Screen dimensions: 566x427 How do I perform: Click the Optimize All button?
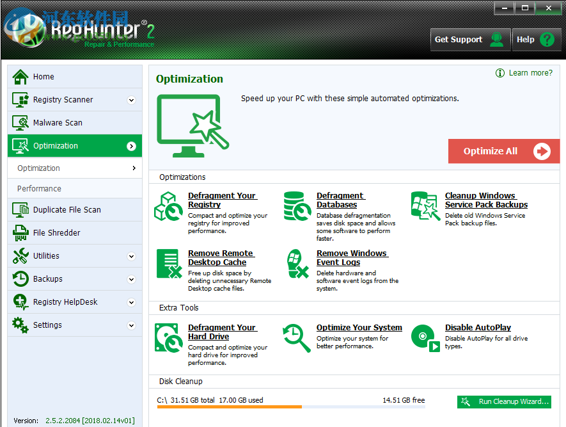coord(504,151)
